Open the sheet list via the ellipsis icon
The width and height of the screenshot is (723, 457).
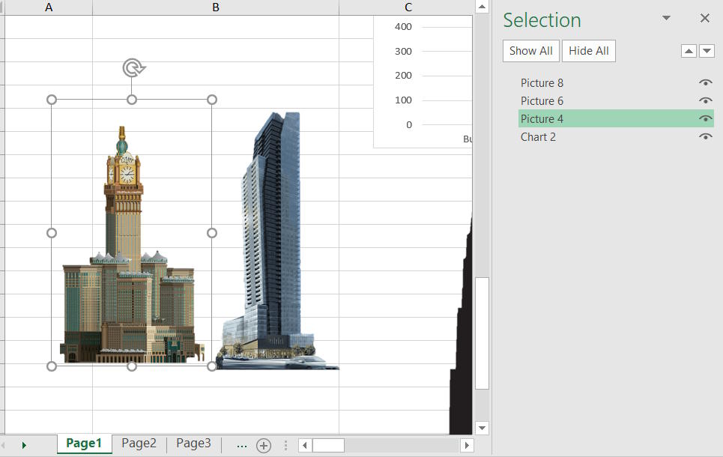coord(241,444)
